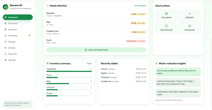Screen dimensions: 212x110
Task: Click the Settings gear icon
Action: coord(6,60)
